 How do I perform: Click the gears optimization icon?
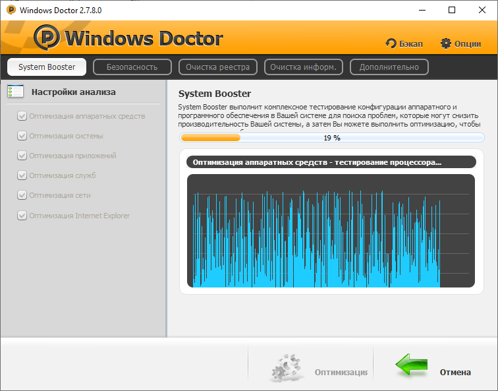[x=286, y=368]
